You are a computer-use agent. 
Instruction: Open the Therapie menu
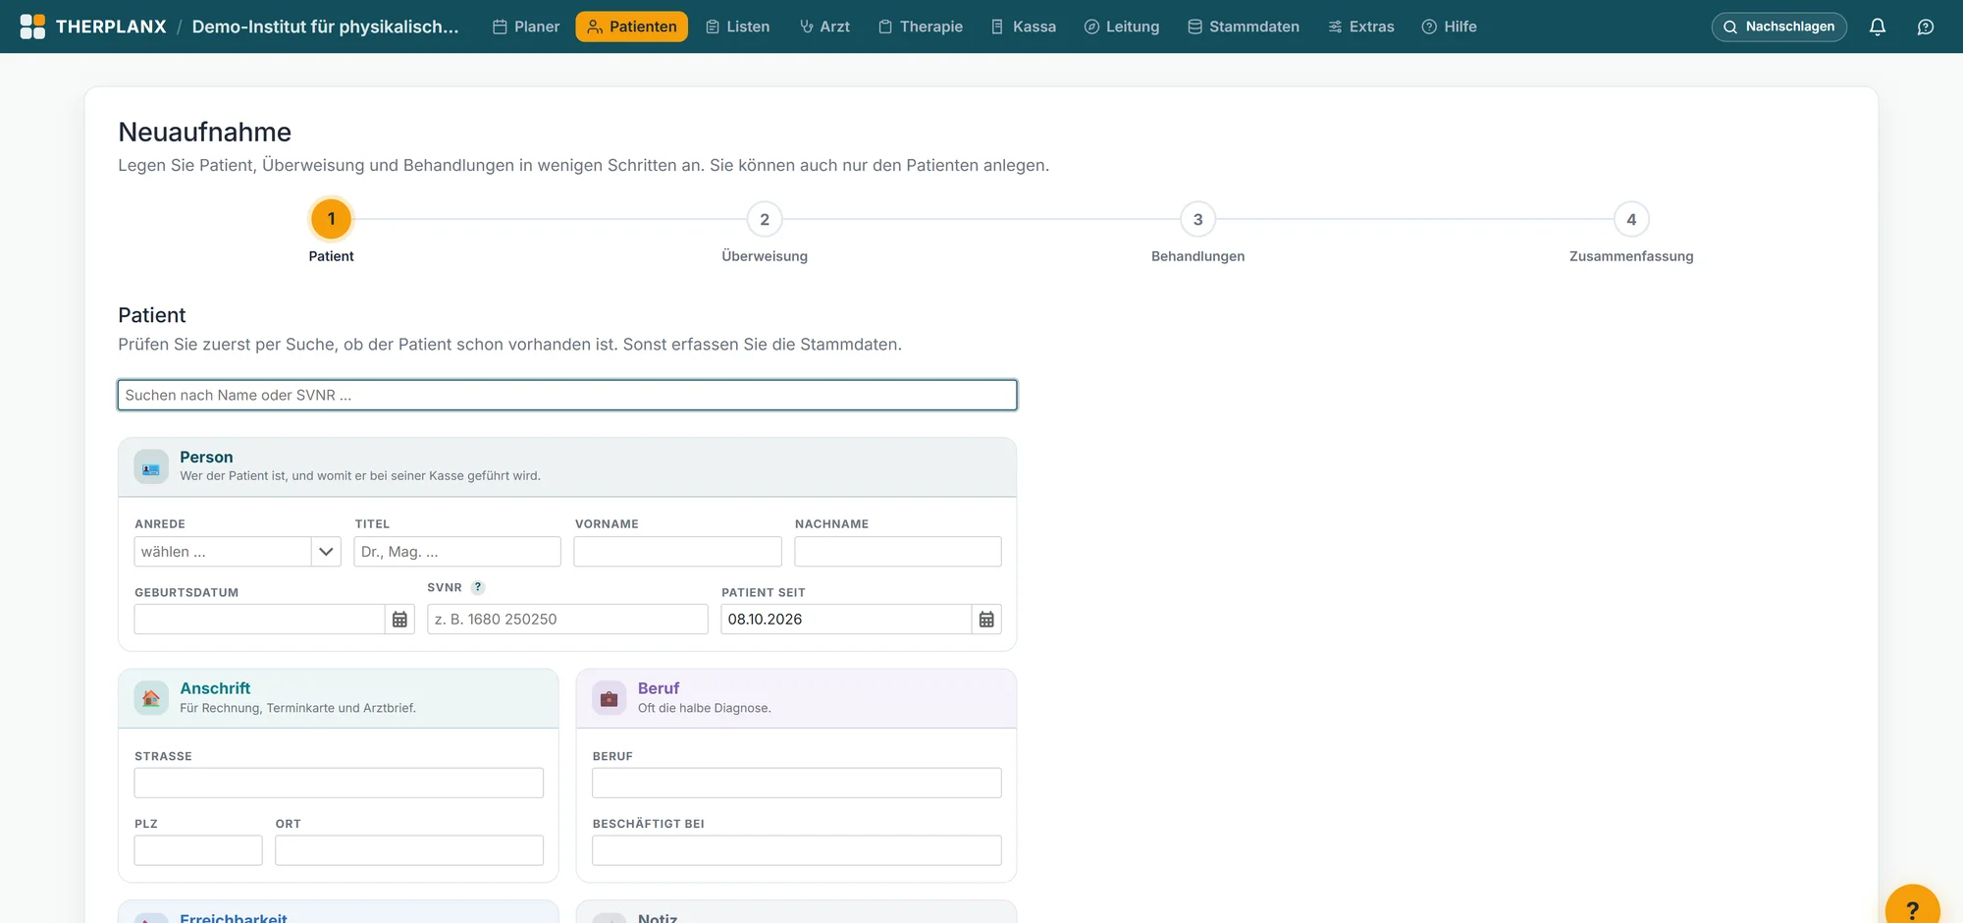[921, 27]
